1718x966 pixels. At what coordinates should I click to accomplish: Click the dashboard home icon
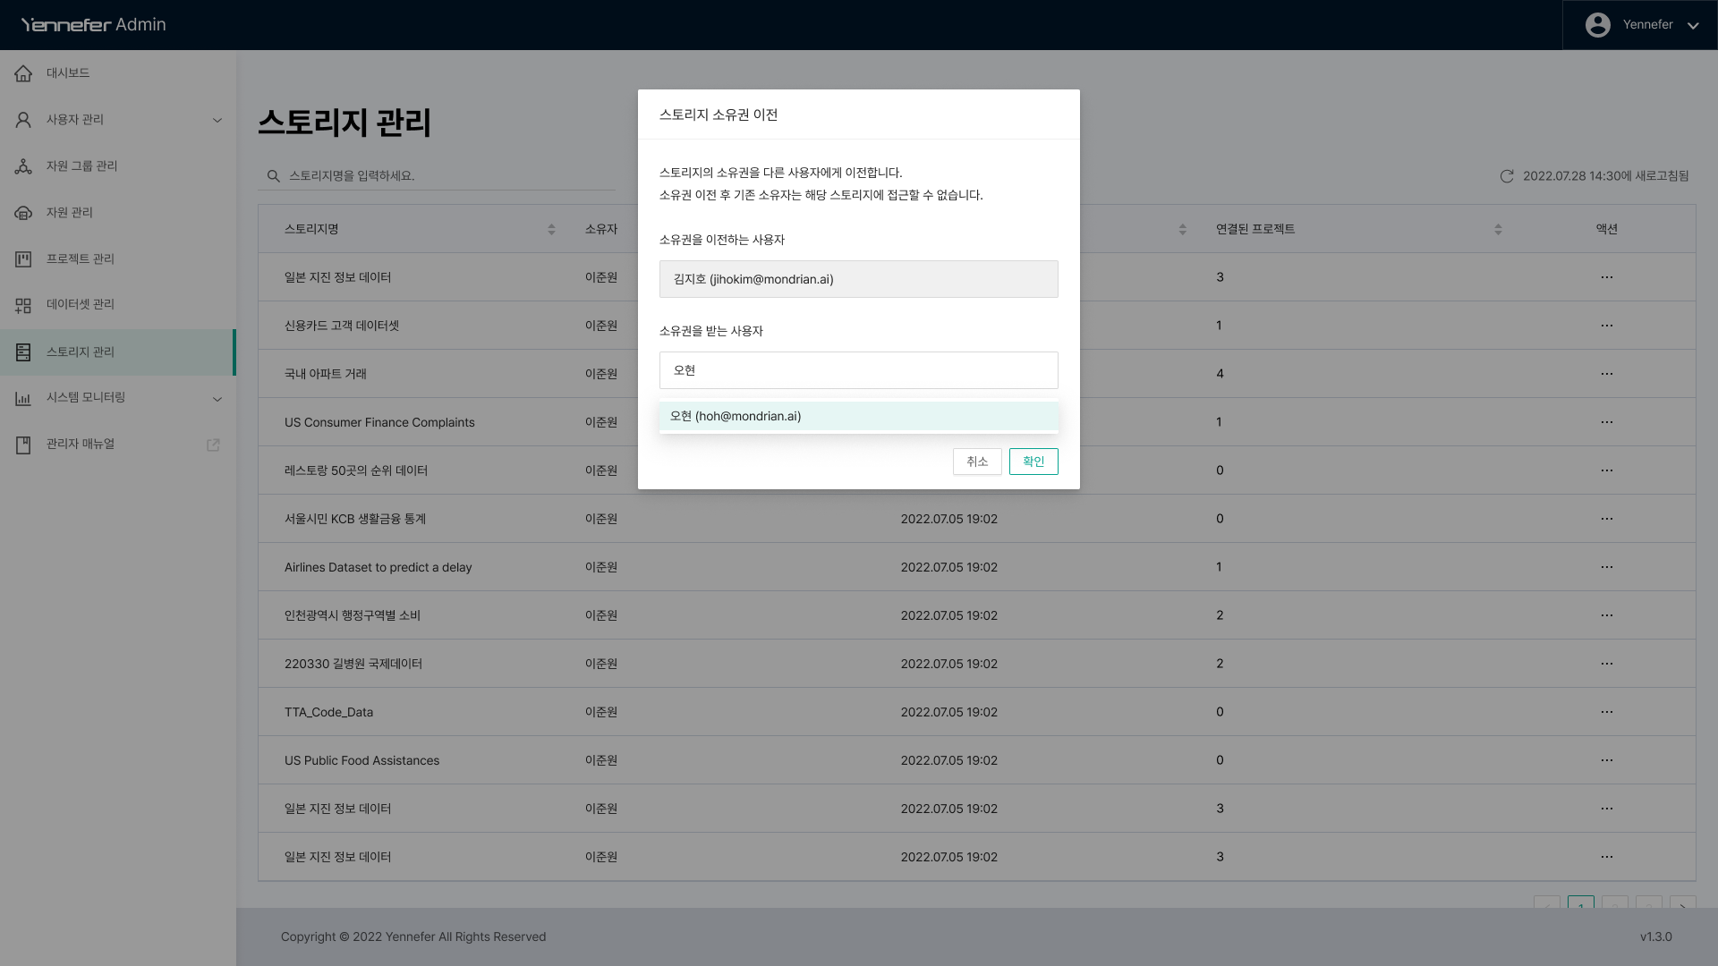(23, 73)
